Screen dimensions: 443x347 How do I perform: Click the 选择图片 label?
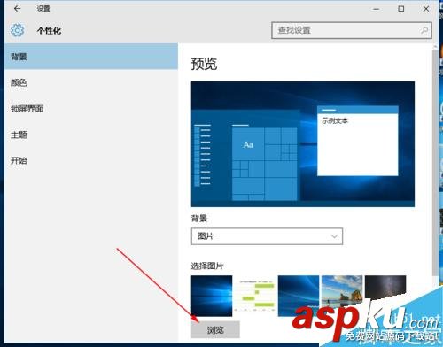click(x=207, y=266)
